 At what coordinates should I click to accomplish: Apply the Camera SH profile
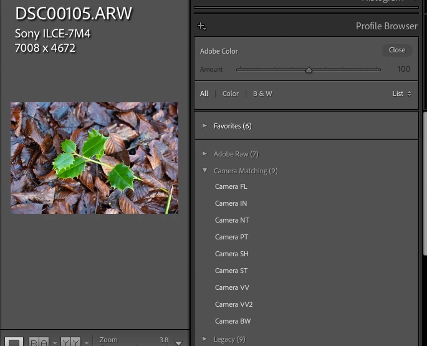(232, 254)
